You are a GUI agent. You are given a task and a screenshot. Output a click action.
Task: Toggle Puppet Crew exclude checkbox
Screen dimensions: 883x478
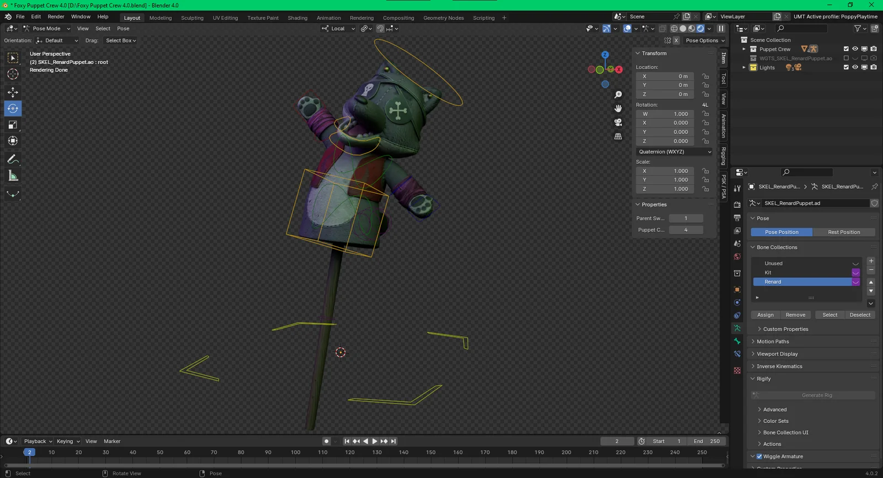[x=846, y=49]
